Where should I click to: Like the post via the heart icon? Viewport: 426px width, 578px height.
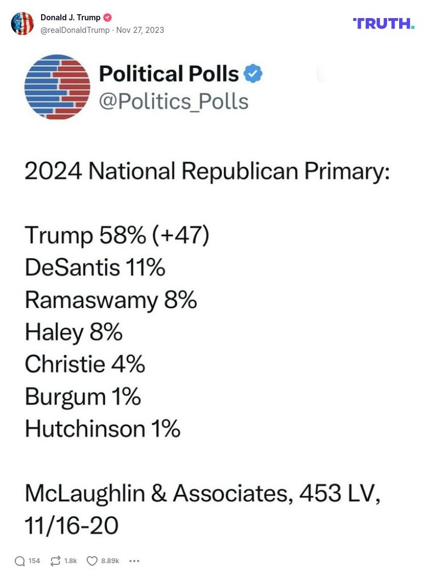93,560
